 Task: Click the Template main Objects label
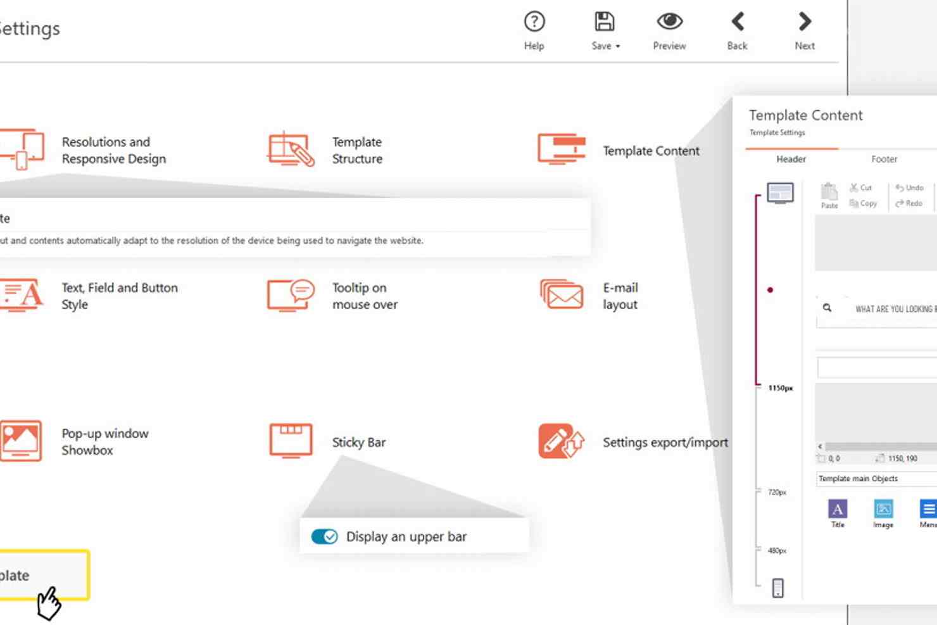point(858,479)
